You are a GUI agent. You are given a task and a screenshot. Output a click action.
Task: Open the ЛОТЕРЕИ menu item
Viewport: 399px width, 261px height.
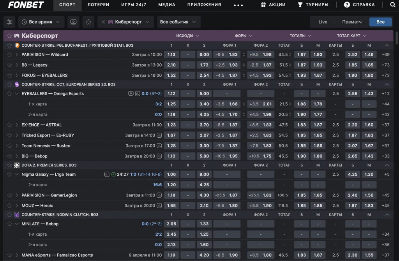pos(98,5)
